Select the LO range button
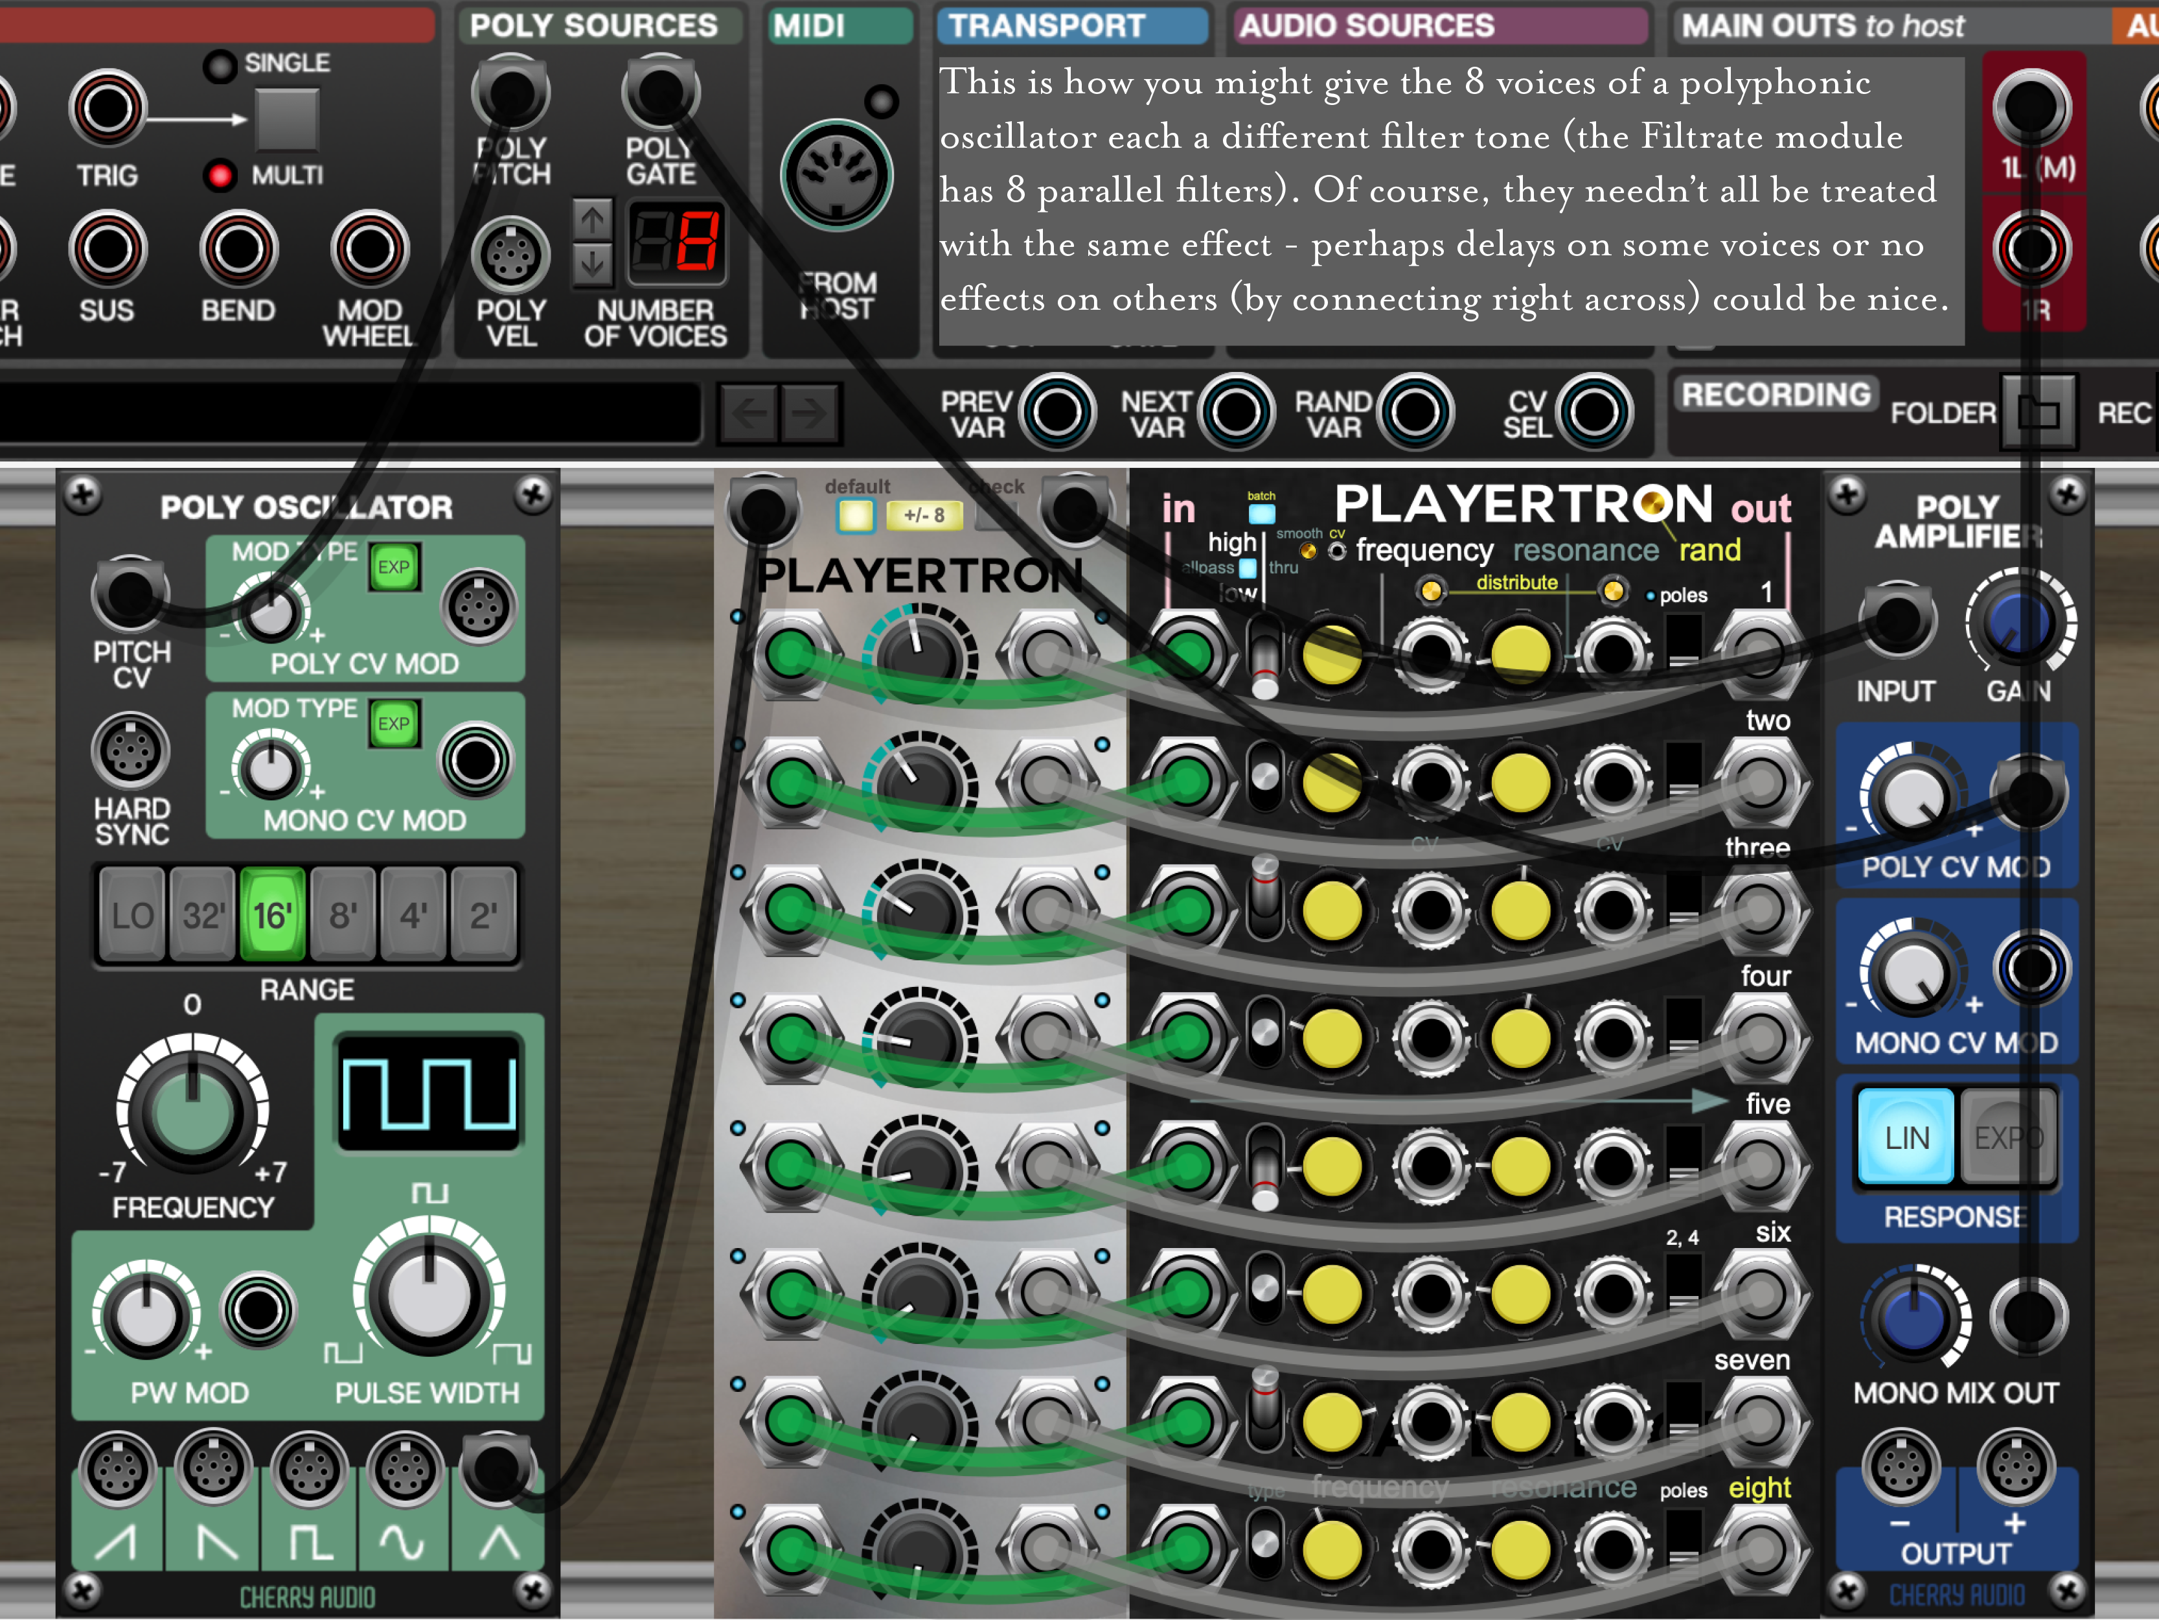The height and width of the screenshot is (1620, 2159). coord(131,915)
